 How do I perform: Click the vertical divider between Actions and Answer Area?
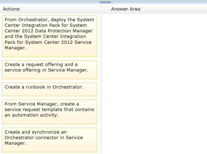point(101,79)
